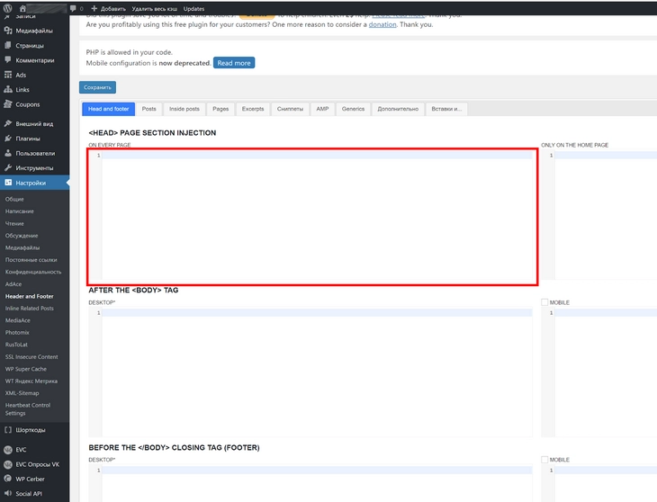Click the Плагины plug icon

[x=7, y=139]
